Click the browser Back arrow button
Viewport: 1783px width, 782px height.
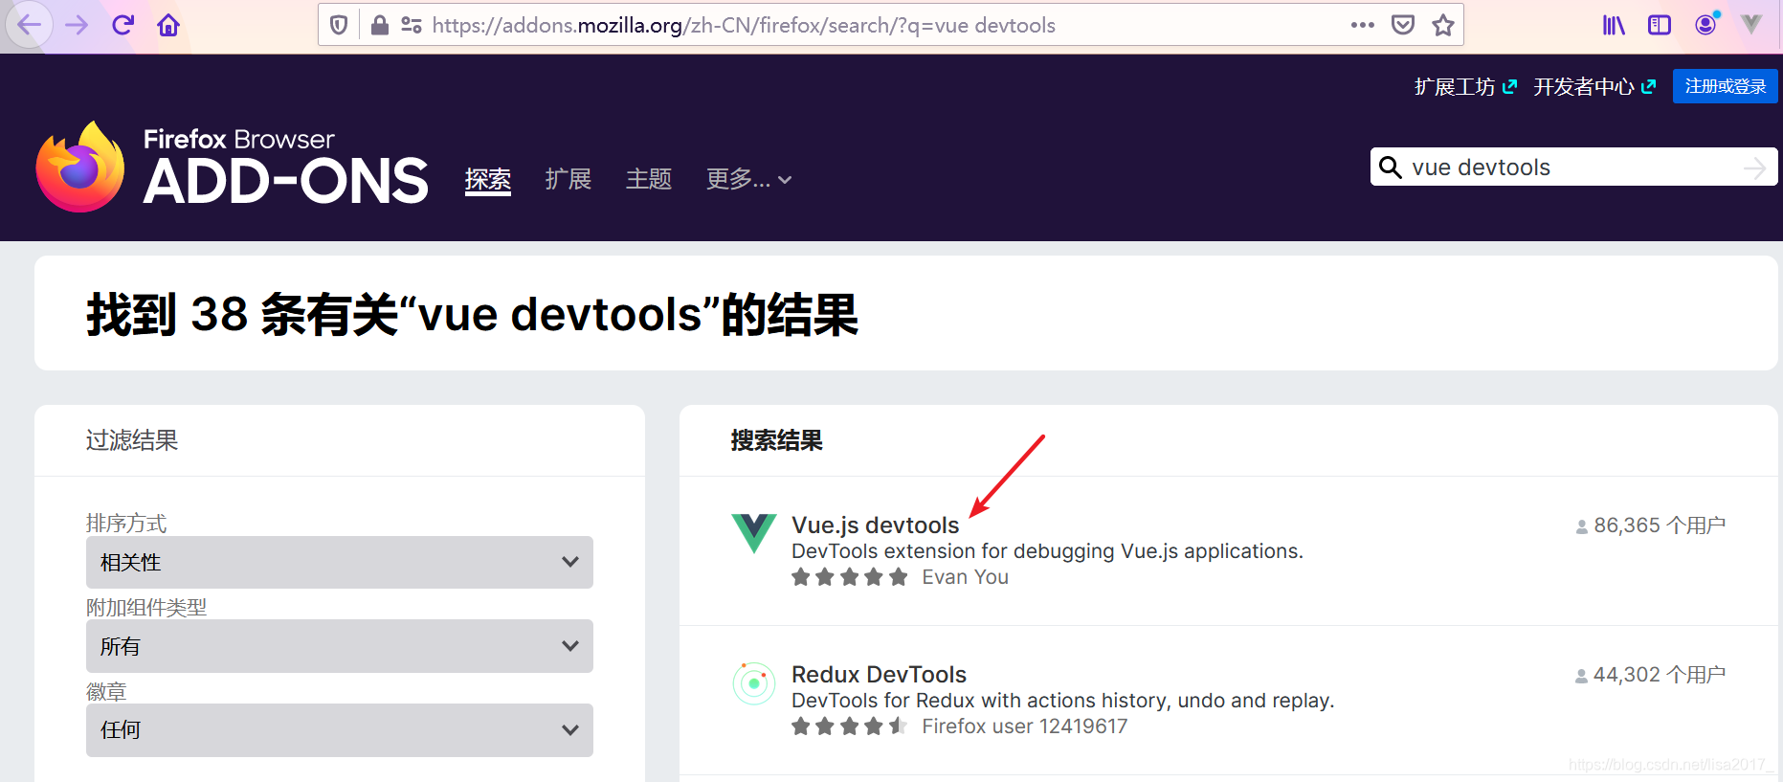point(29,25)
